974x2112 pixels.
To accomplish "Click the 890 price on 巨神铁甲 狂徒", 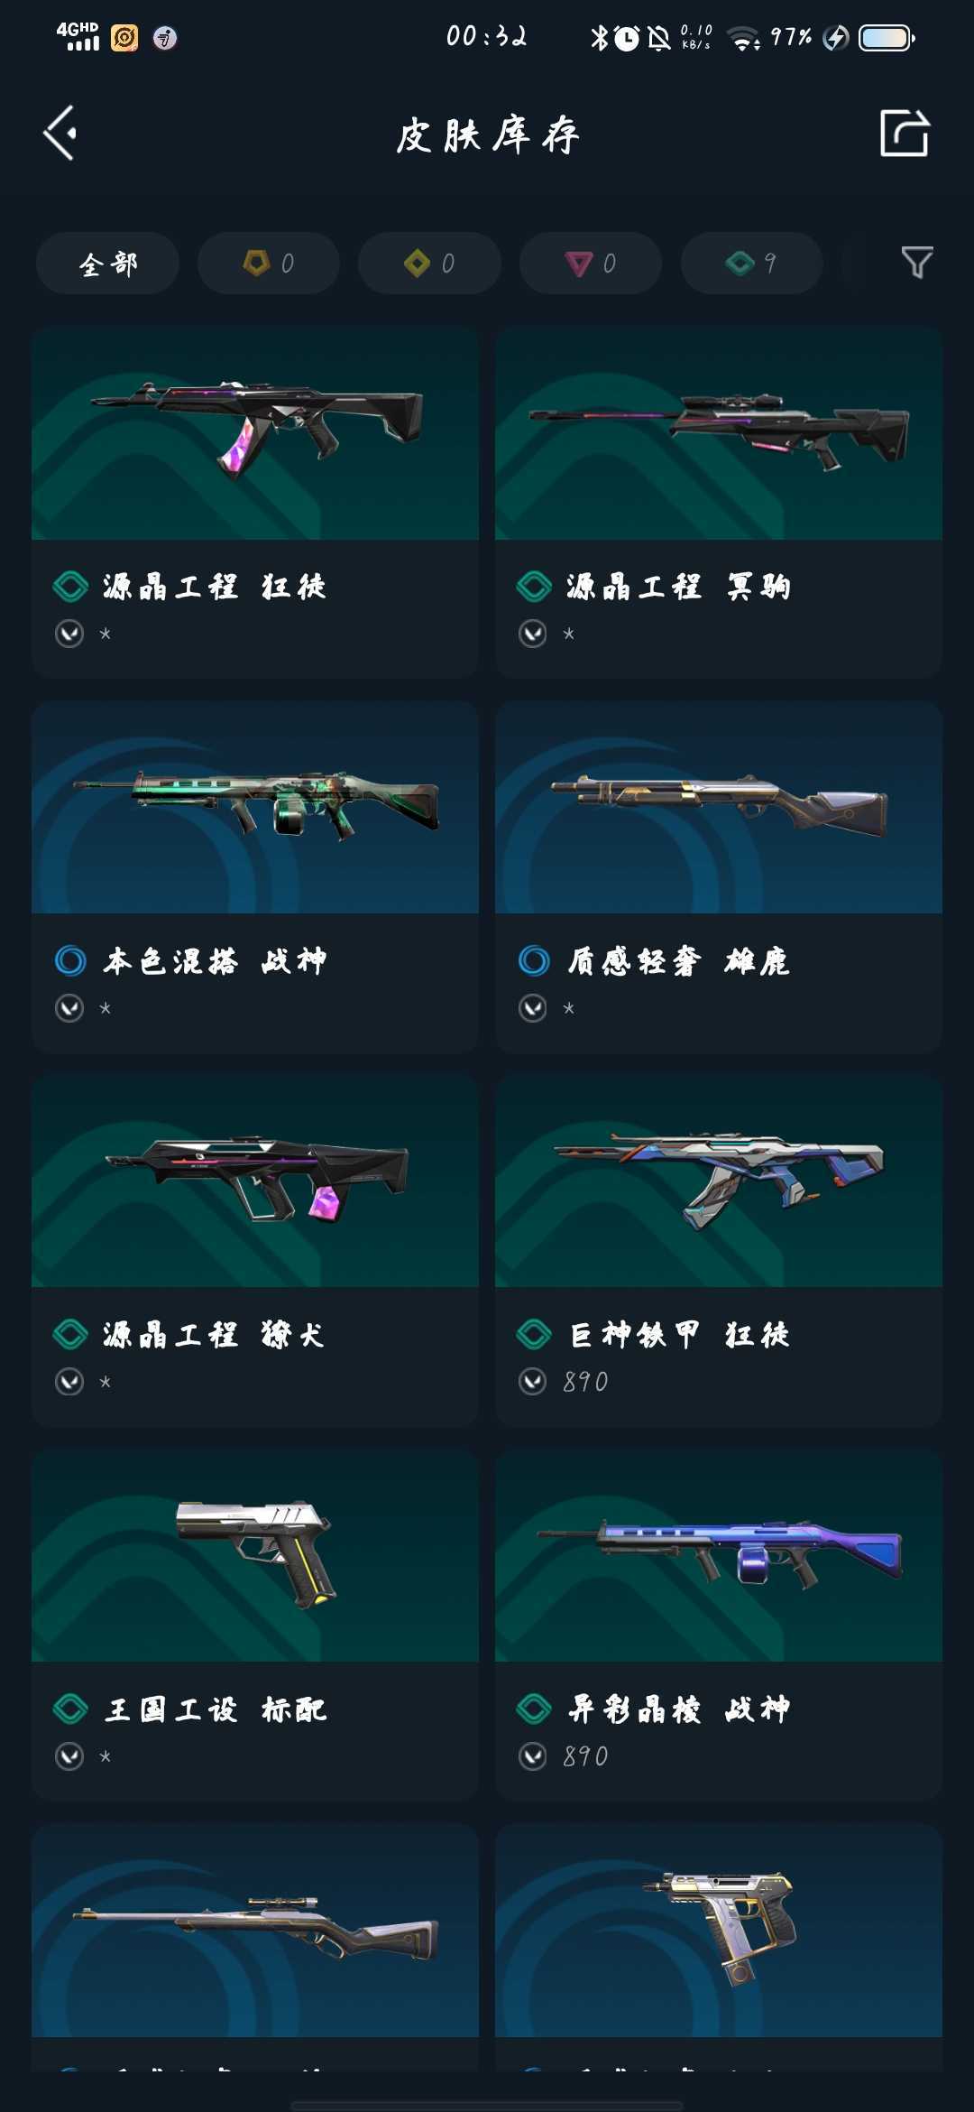I will (x=585, y=1382).
